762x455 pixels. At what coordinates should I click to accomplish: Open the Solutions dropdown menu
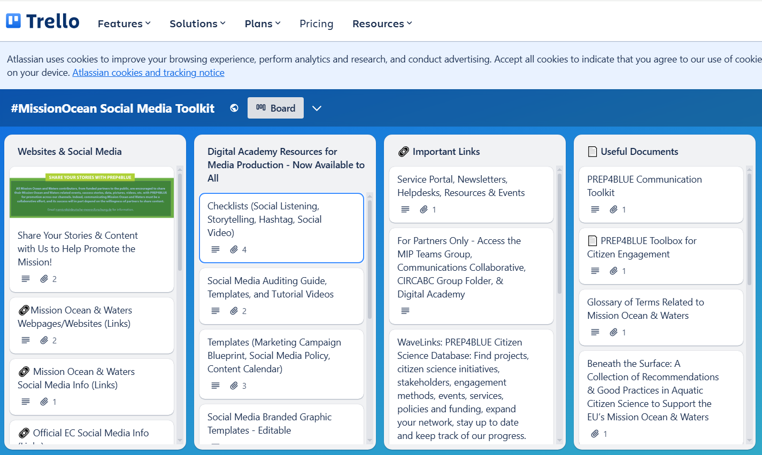tap(197, 23)
